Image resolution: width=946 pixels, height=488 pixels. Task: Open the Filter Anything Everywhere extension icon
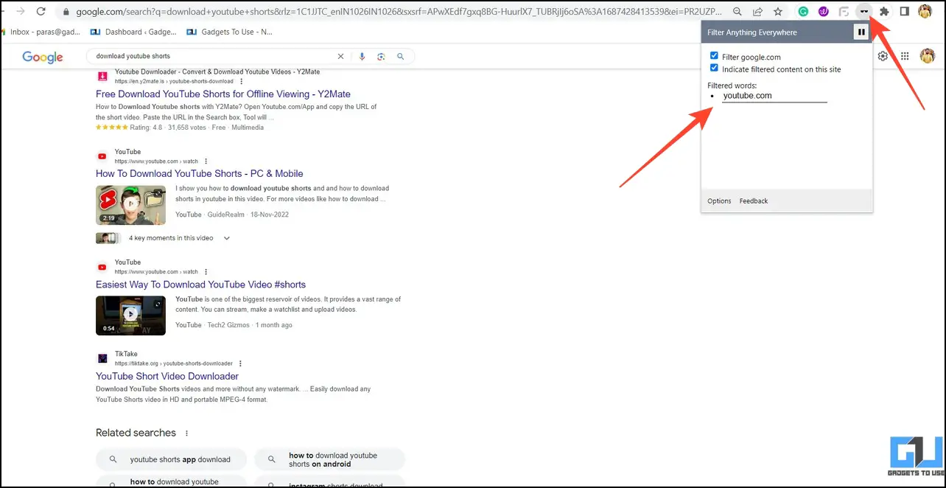[x=863, y=12]
